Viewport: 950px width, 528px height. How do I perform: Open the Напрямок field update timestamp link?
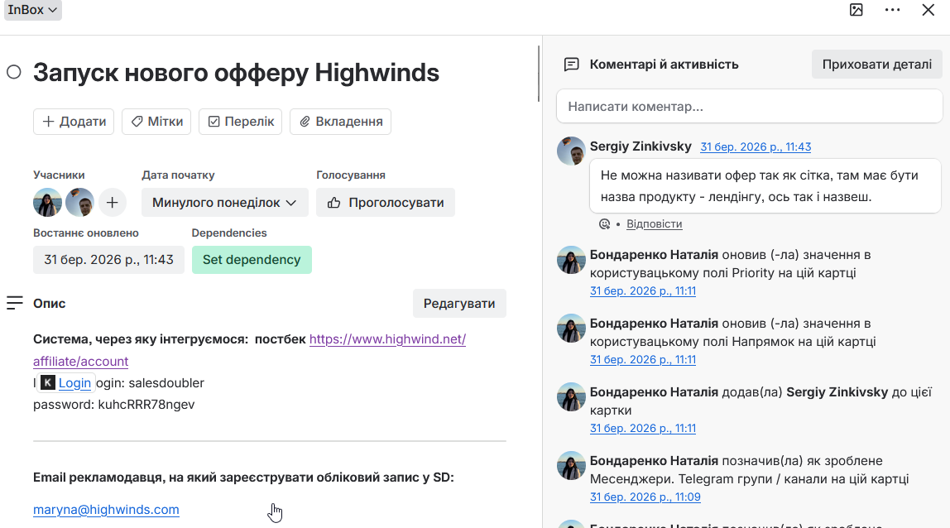643,359
